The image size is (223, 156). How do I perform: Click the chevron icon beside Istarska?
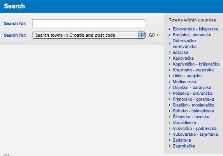point(170,52)
